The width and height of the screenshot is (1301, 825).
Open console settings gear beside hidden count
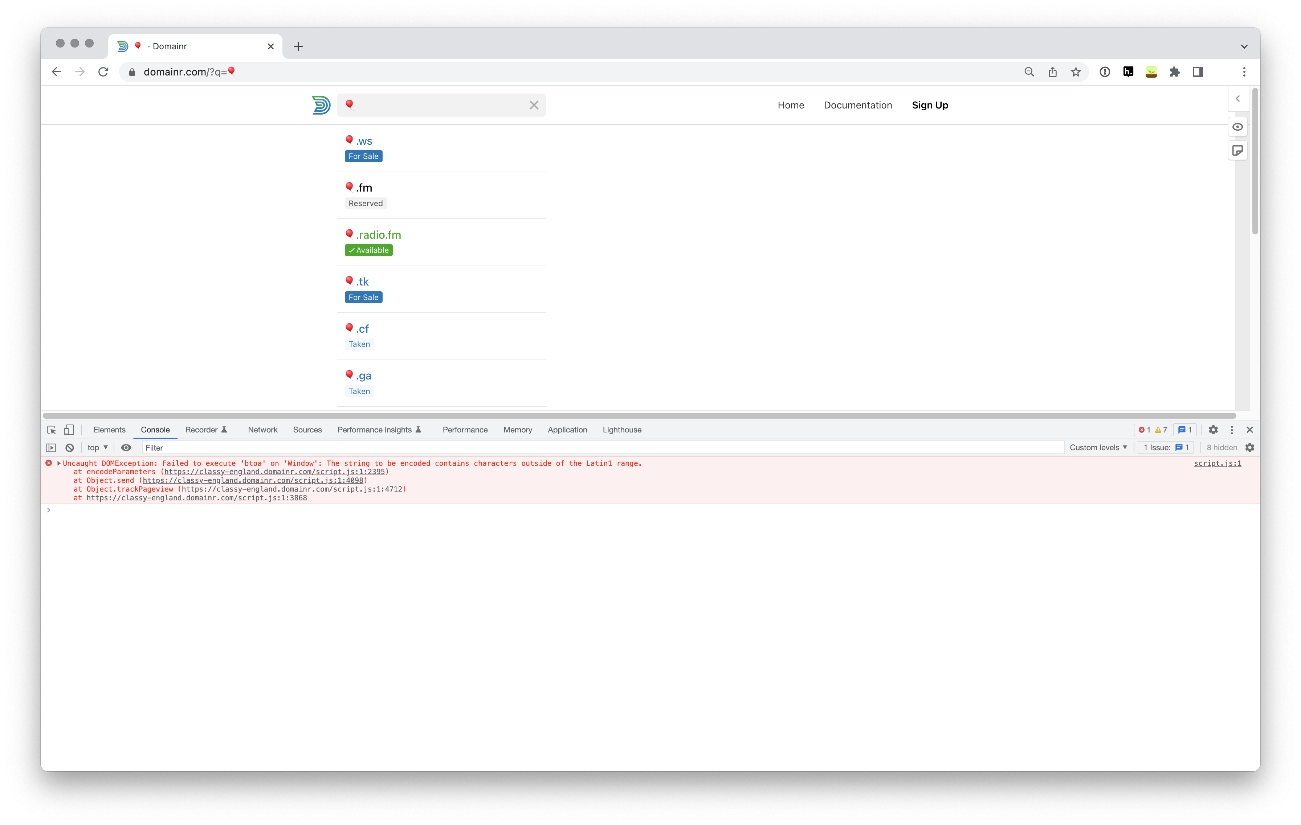(1250, 448)
